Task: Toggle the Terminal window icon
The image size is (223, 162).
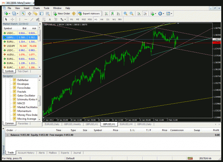Action: click(x=41, y=14)
